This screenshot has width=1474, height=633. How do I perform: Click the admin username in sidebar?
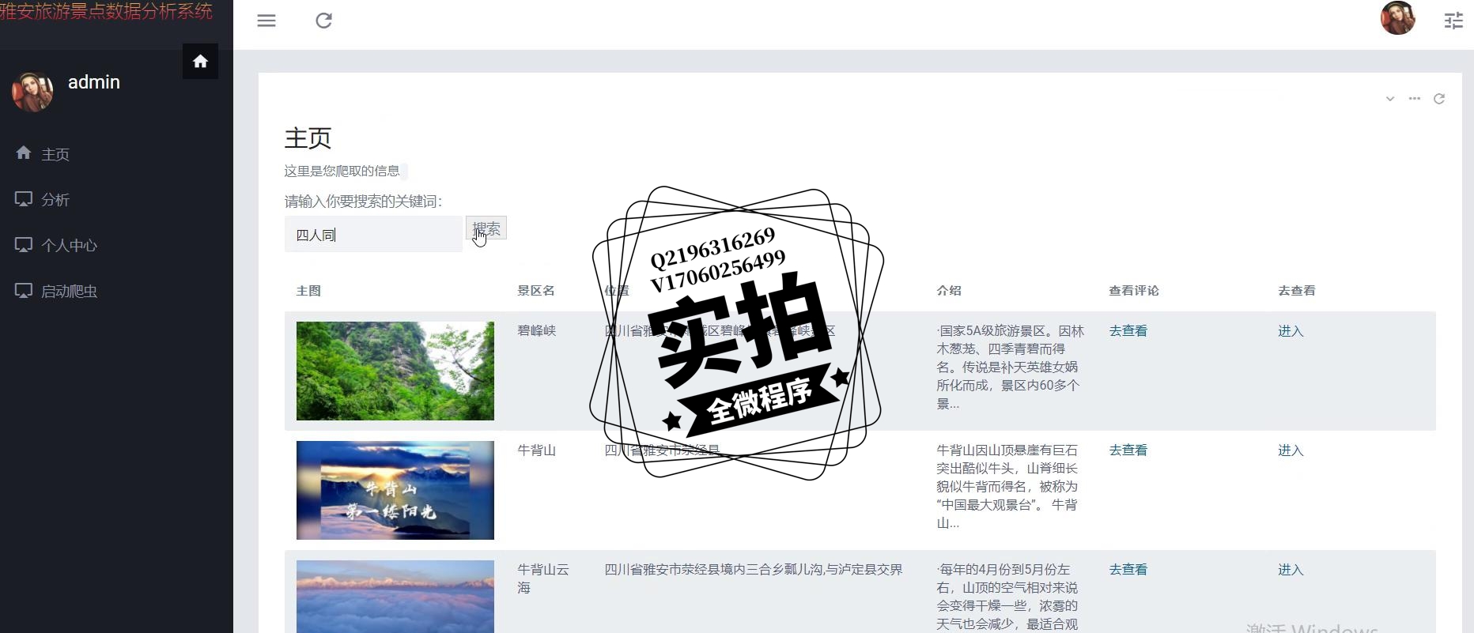94,82
